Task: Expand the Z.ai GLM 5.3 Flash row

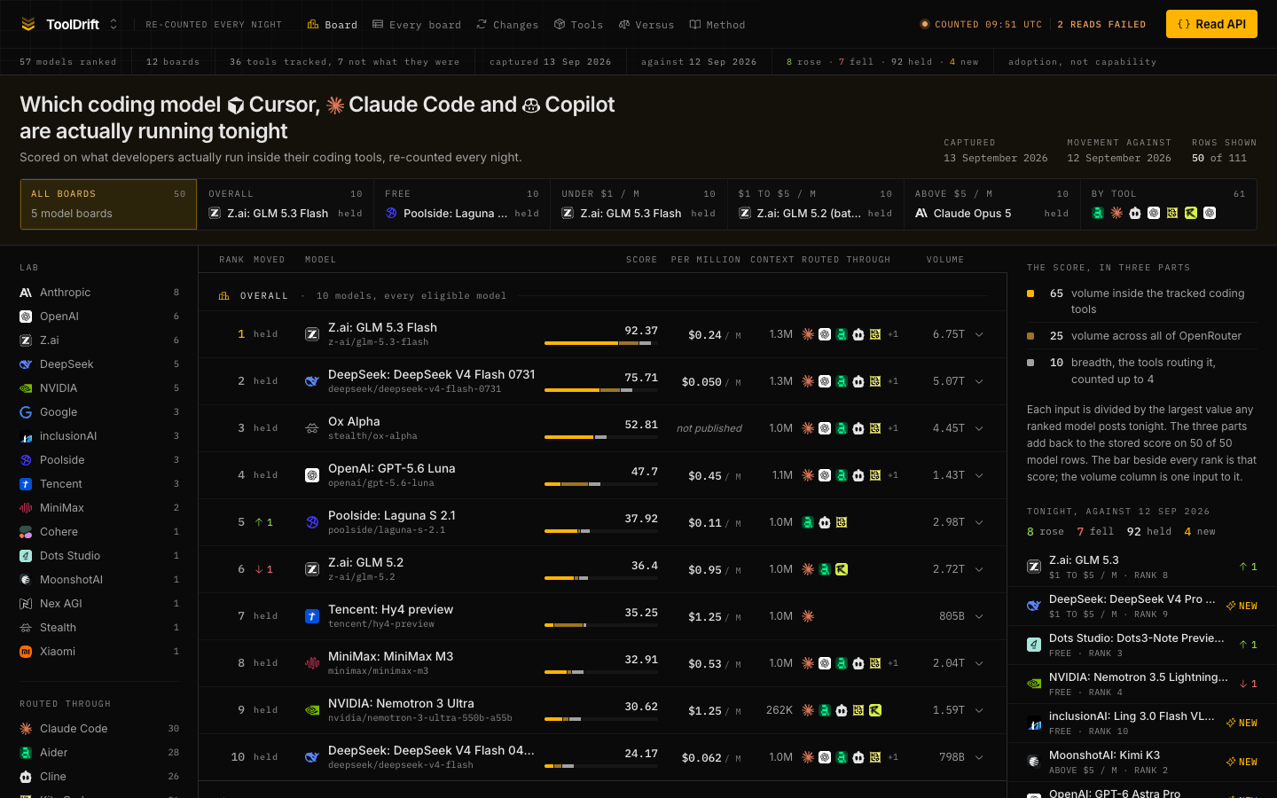Action: 979,334
